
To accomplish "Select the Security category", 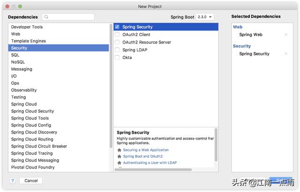I will coord(59,48).
